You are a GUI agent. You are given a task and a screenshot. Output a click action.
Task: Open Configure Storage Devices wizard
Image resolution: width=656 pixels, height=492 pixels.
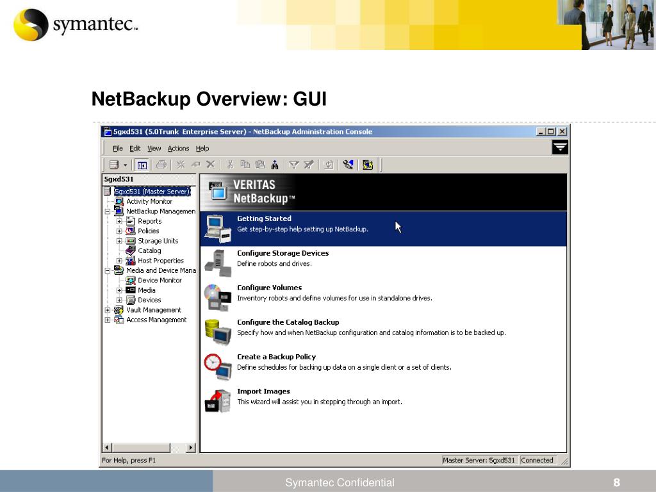point(383,263)
